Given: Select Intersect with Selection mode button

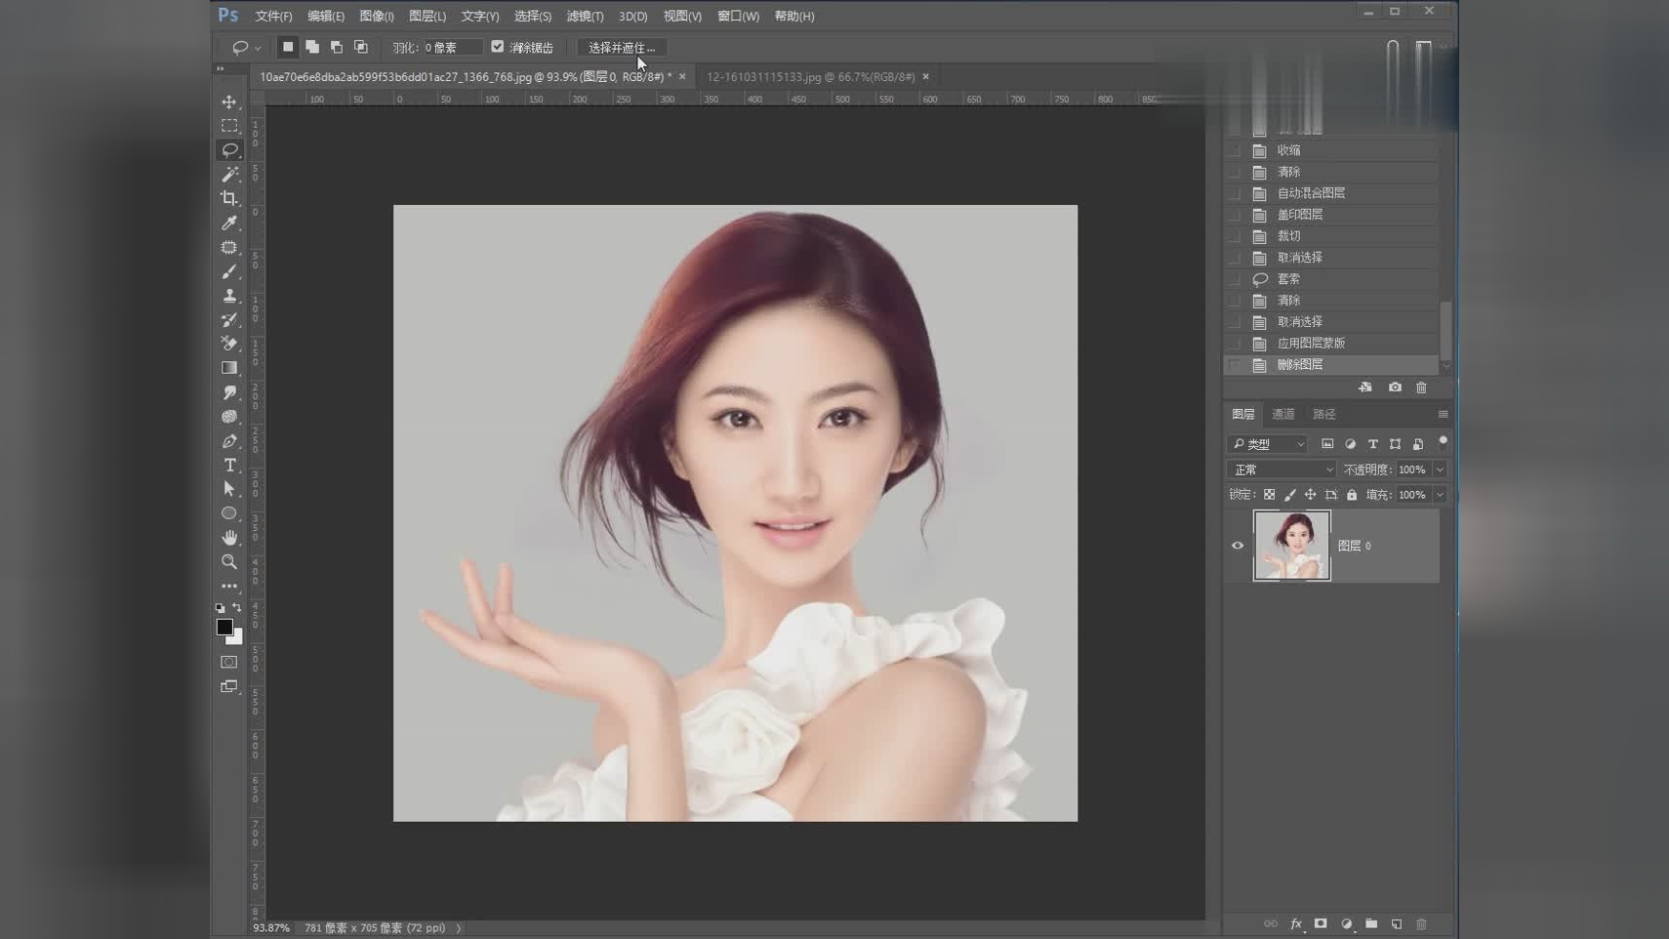Looking at the screenshot, I should pos(361,47).
